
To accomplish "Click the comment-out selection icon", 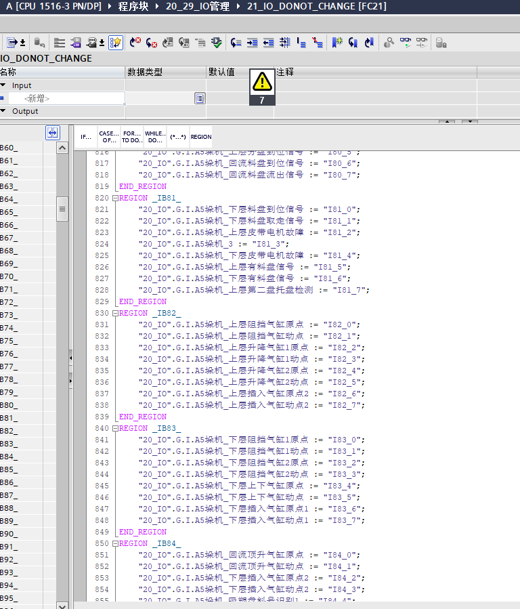I will tap(301, 42).
